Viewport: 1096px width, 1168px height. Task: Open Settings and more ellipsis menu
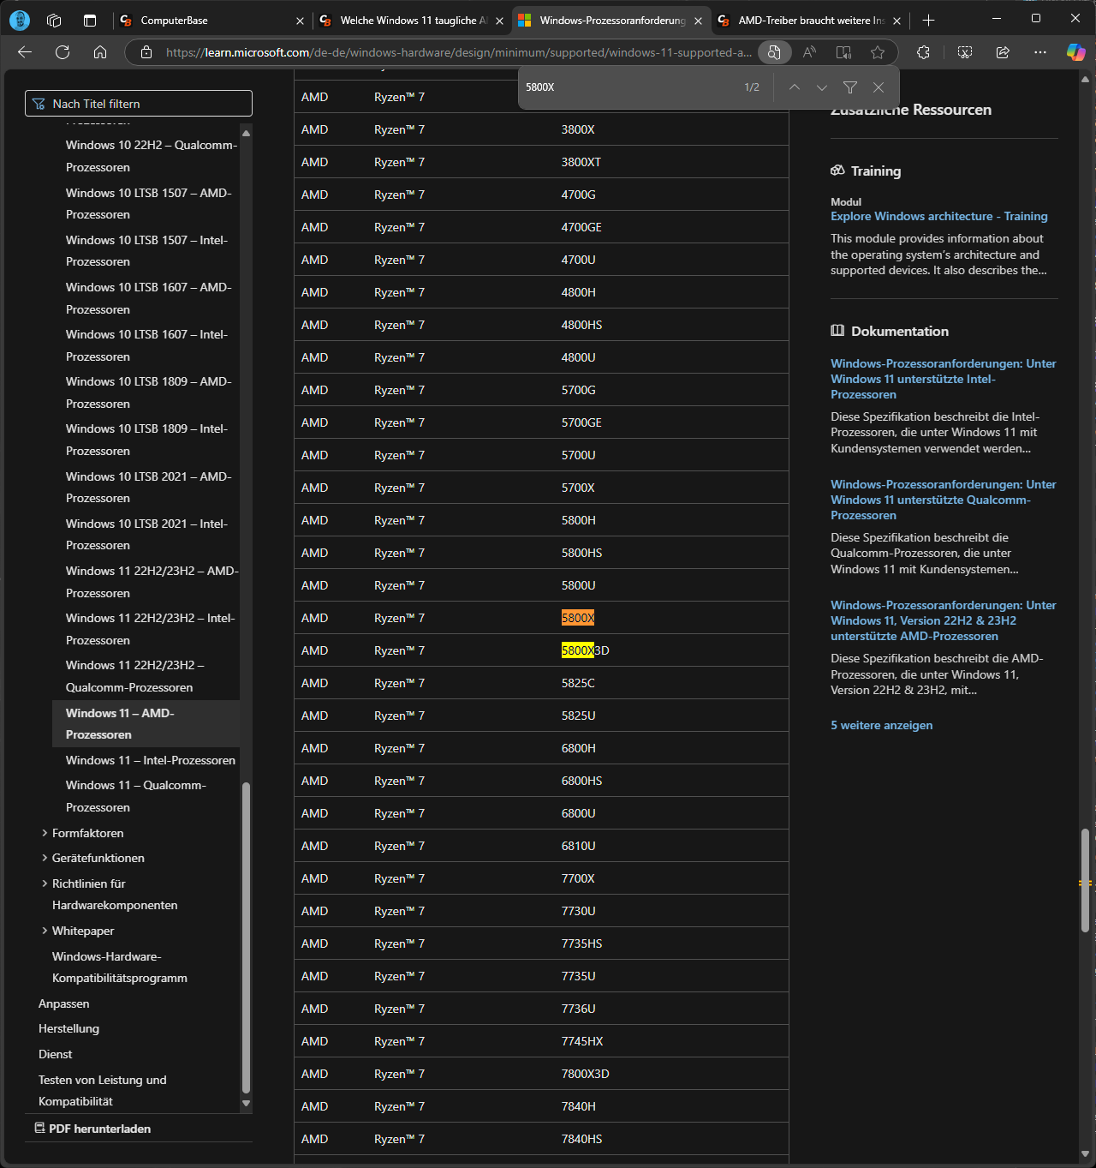click(x=1040, y=52)
